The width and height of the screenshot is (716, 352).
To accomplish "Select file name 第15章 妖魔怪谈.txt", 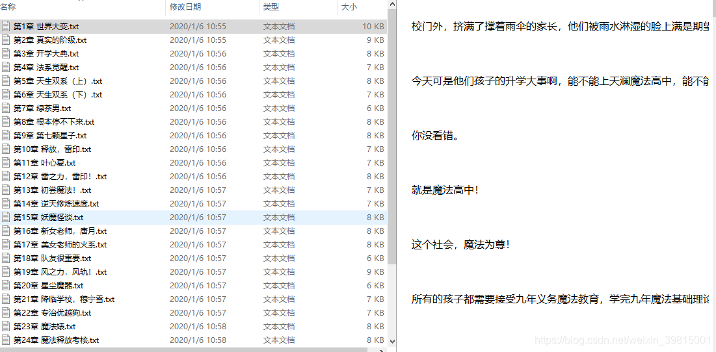I will pos(48,218).
